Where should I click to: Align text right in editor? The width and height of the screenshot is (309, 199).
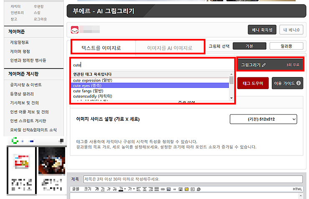click(151, 189)
